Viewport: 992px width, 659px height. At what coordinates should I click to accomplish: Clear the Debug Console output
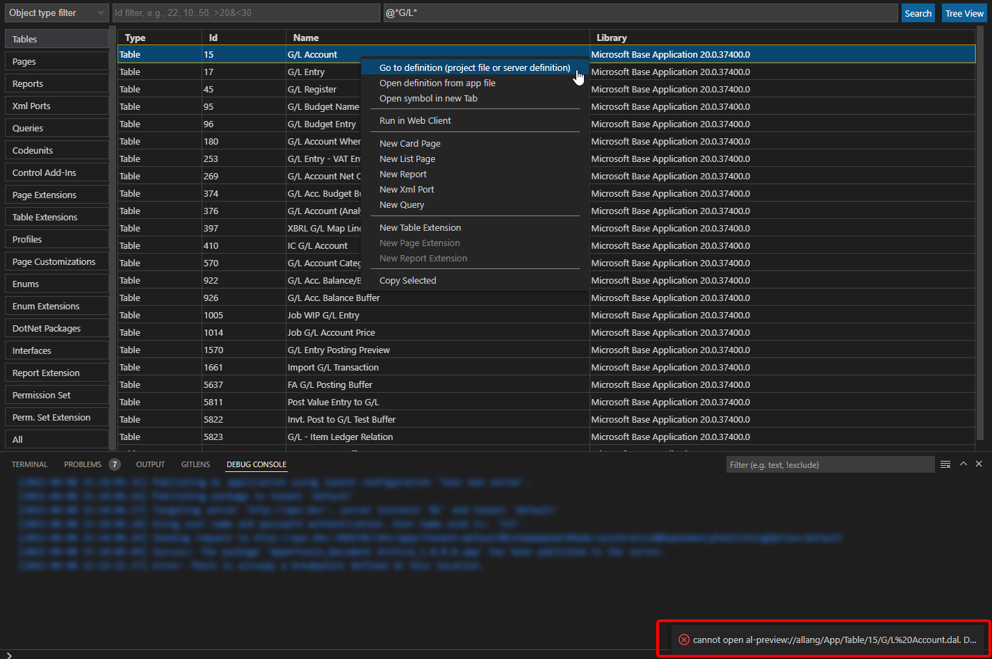(x=945, y=464)
